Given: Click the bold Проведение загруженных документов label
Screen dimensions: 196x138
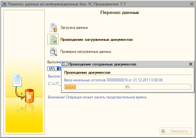Looking at the screenshot, I should click(x=96, y=40).
